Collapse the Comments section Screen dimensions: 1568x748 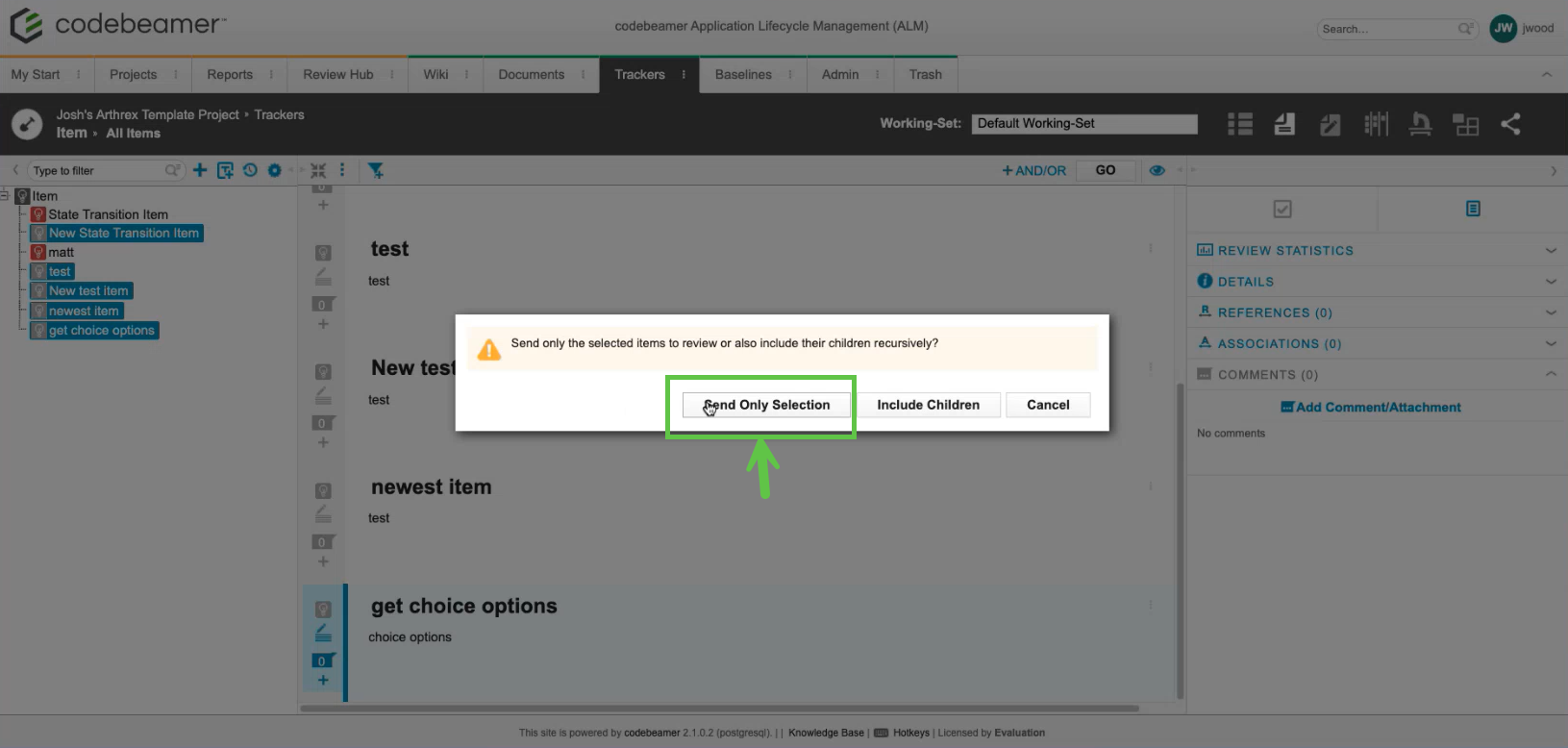(1550, 374)
